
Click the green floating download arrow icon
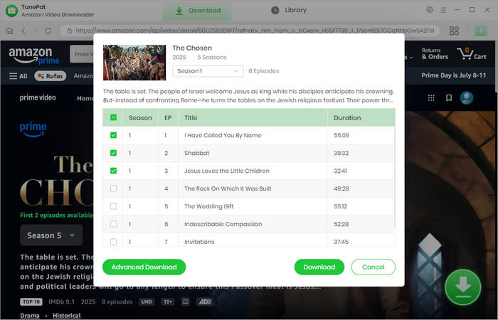(x=463, y=287)
